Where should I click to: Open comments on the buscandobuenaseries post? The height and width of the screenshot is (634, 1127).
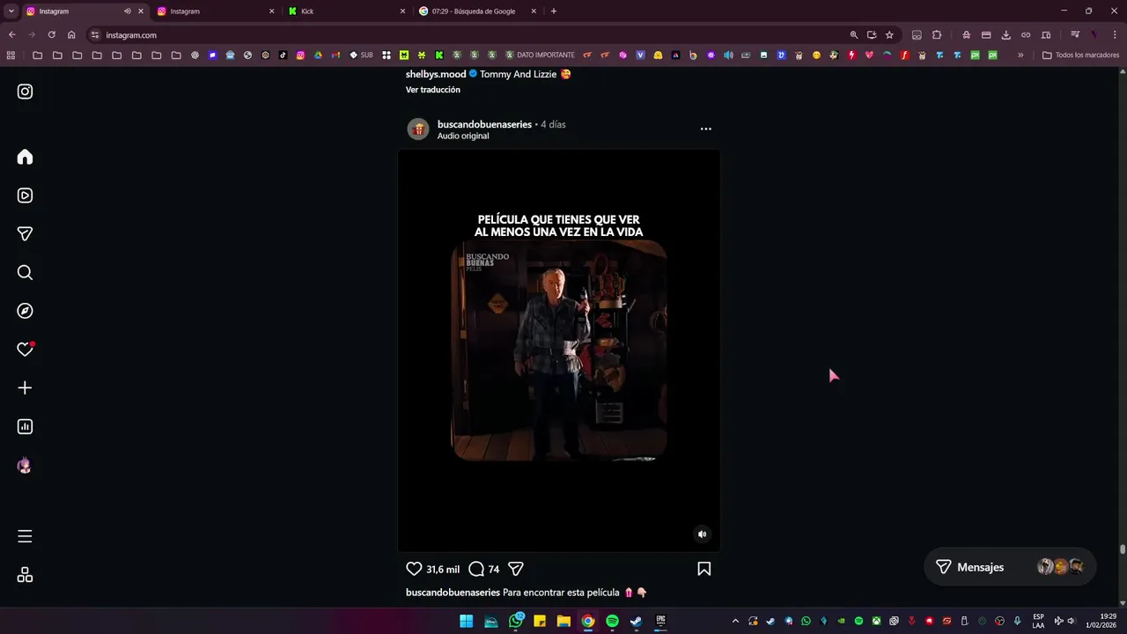click(x=476, y=569)
